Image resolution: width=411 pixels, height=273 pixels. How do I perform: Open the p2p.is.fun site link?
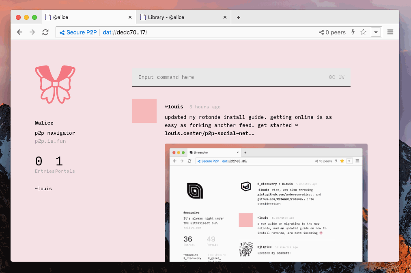(50, 141)
